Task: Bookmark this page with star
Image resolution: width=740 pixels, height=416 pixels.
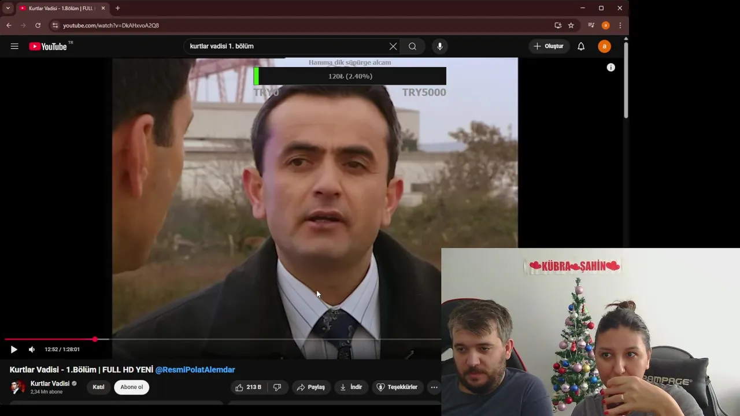Action: pyautogui.click(x=571, y=25)
